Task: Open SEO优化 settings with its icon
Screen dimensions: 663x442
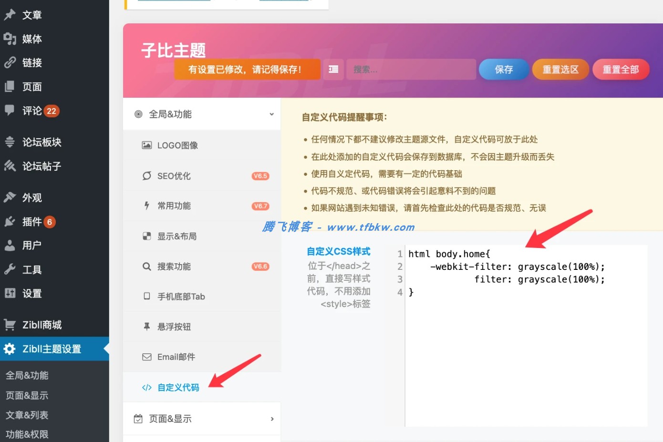Action: pyautogui.click(x=146, y=176)
